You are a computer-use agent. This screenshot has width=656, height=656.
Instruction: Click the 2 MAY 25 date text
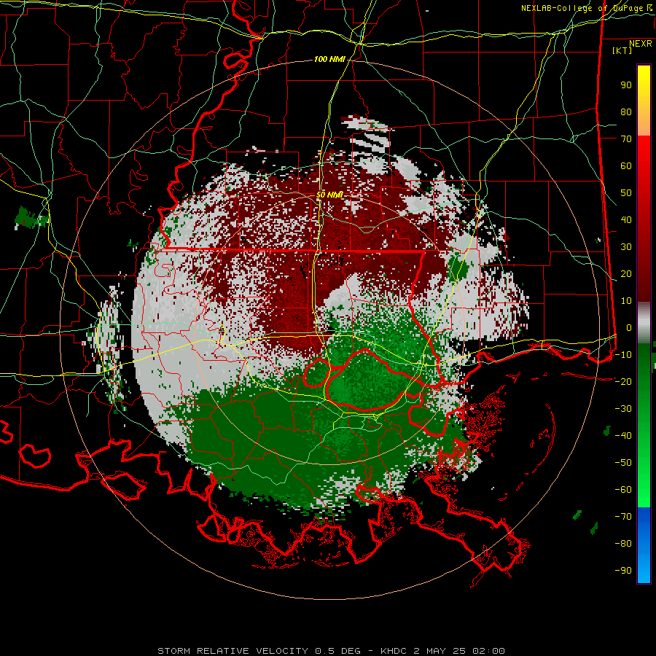(x=440, y=651)
